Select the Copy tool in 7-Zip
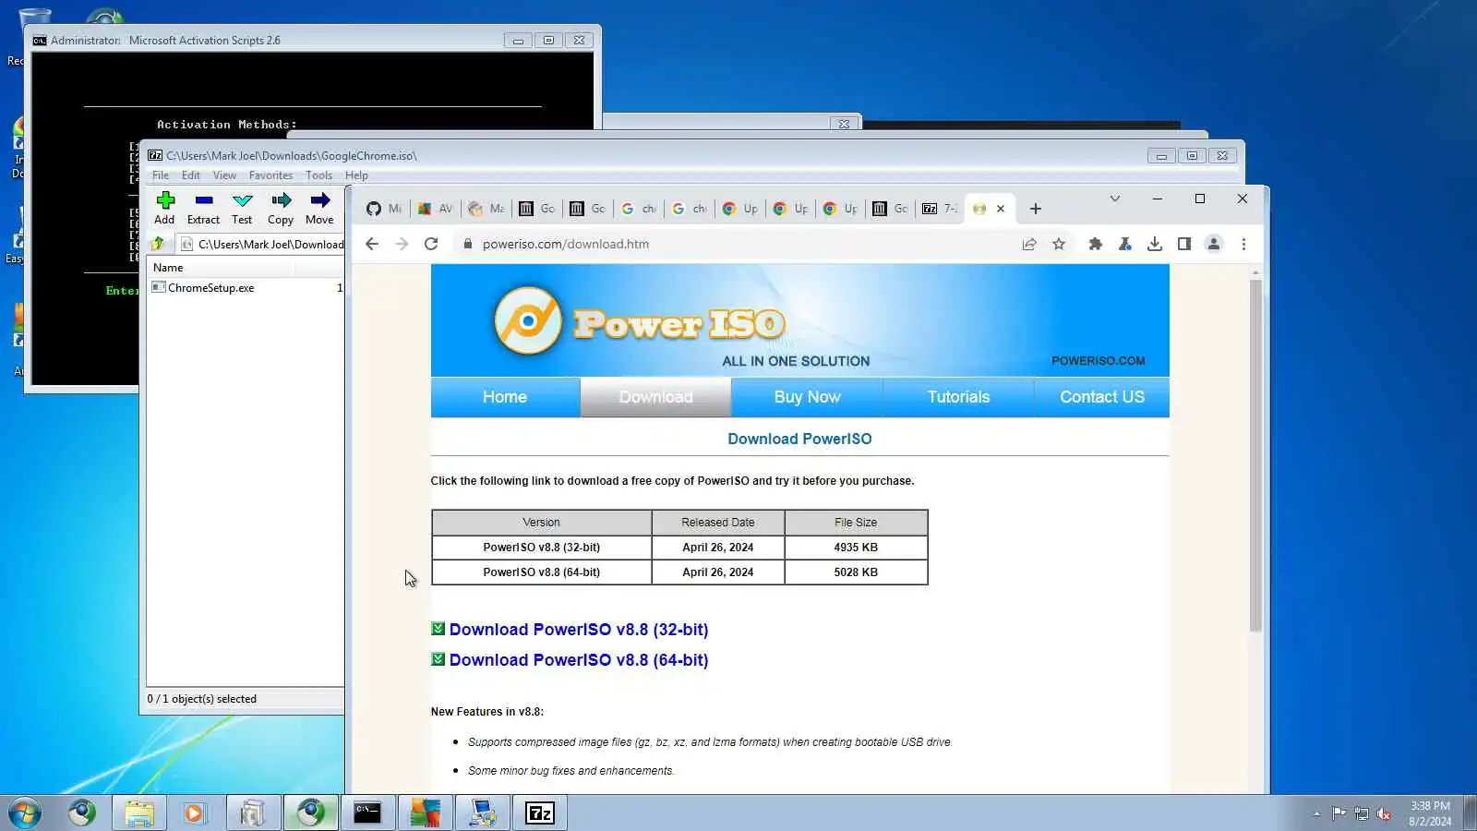The image size is (1477, 831). [281, 208]
